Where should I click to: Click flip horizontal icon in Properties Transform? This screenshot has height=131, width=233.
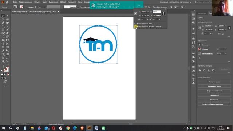click(x=219, y=34)
